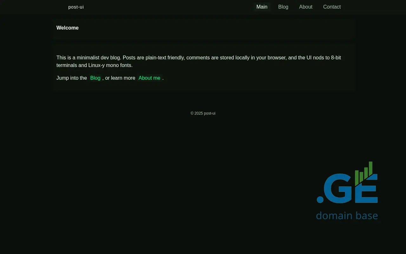Follow the green About me link
Image resolution: width=406 pixels, height=254 pixels.
[149, 78]
